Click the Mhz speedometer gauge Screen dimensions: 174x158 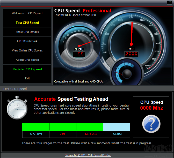(132, 44)
